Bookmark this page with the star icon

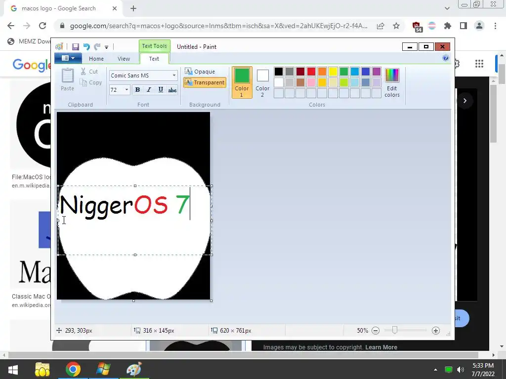(396, 26)
